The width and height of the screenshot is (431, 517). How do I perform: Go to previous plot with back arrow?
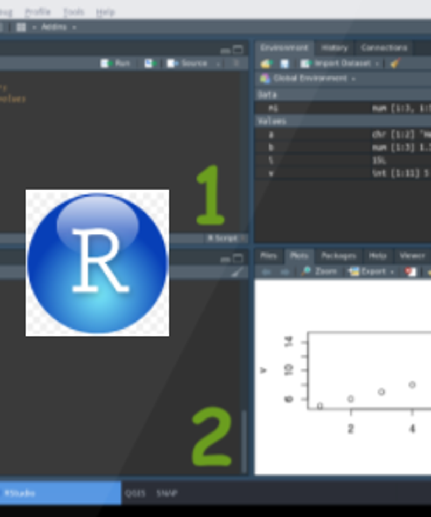(267, 271)
